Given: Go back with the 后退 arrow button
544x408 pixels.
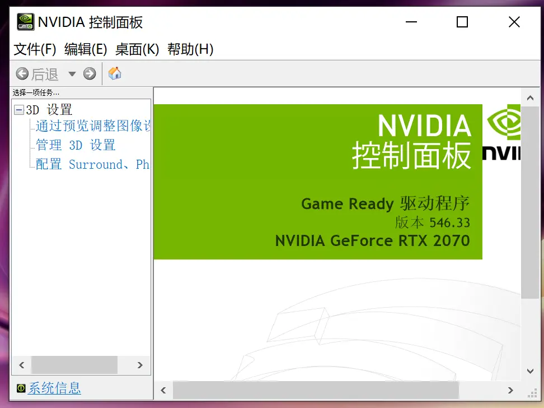Looking at the screenshot, I should (22, 73).
